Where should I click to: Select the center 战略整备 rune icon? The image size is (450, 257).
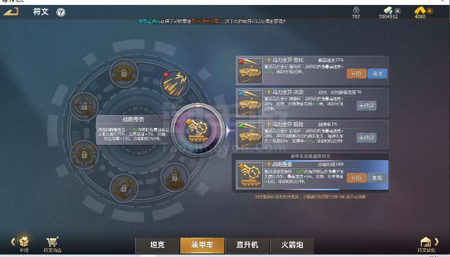(x=198, y=130)
